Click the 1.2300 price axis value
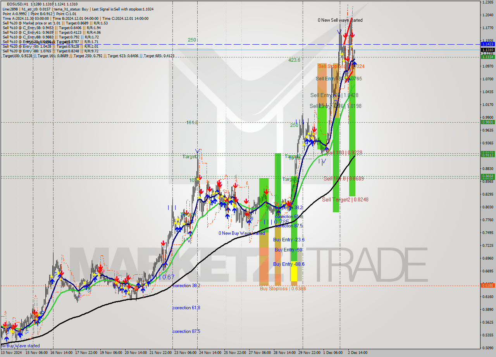Image resolution: width=496 pixels, height=357 pixels. tap(487, 2)
